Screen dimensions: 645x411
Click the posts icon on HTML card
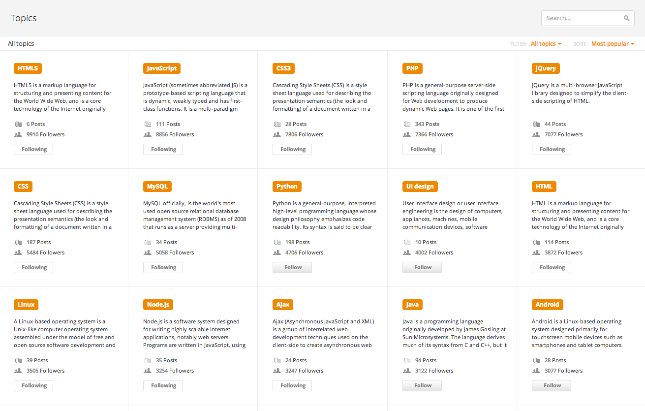click(x=536, y=242)
